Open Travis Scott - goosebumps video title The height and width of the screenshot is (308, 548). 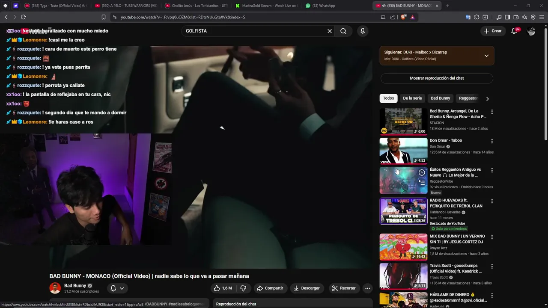point(456,269)
